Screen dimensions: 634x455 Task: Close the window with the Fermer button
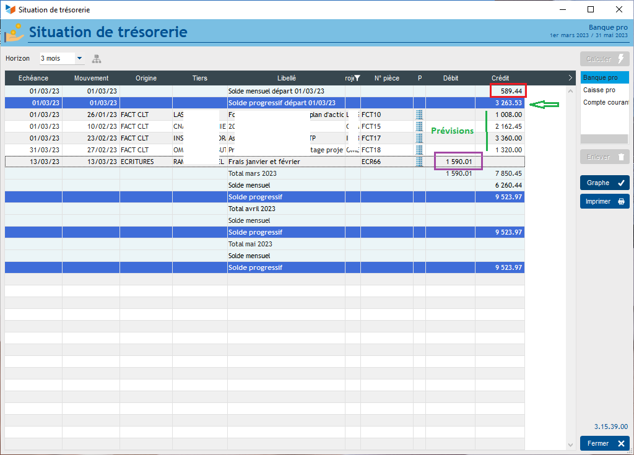605,443
